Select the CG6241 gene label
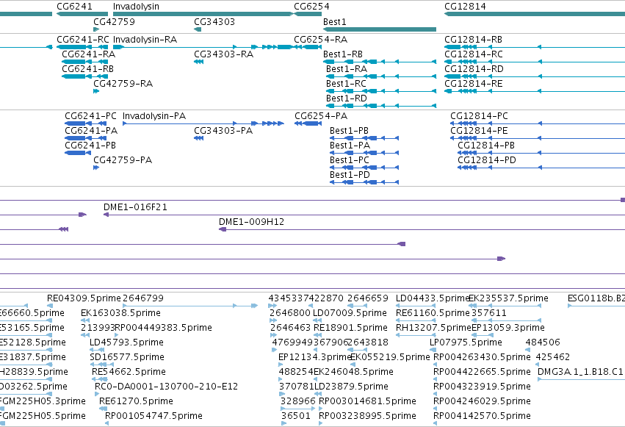 coord(74,7)
